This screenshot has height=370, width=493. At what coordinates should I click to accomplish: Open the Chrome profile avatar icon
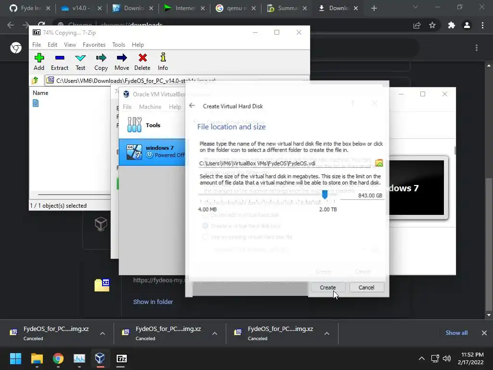tap(467, 25)
